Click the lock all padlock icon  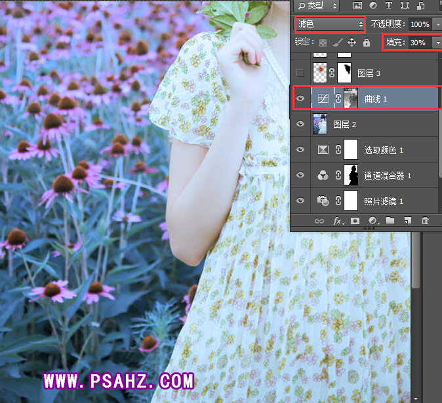[366, 43]
